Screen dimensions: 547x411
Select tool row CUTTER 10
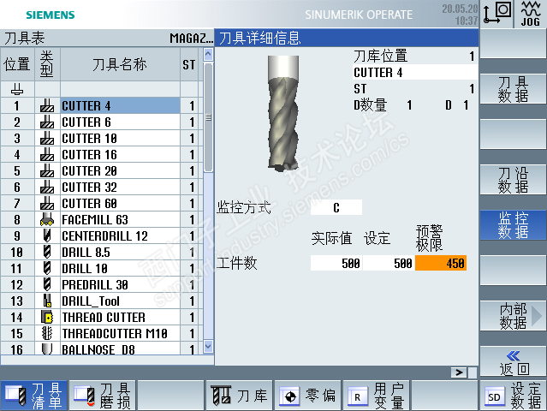pos(121,138)
